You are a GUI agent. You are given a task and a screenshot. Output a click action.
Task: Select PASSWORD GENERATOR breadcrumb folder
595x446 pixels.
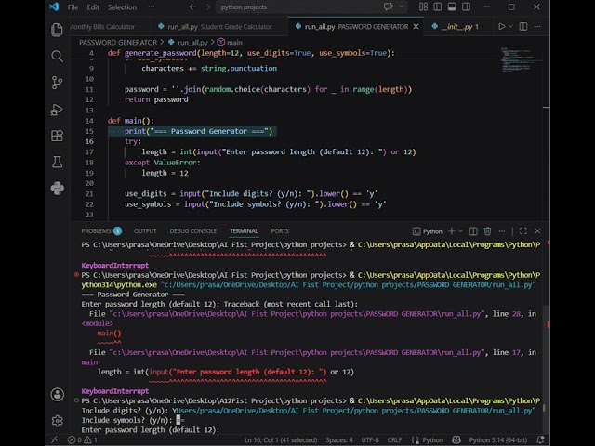pyautogui.click(x=118, y=42)
